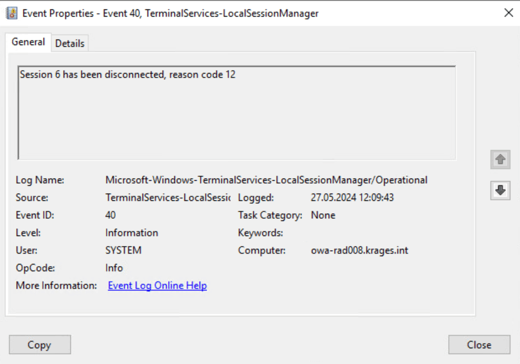Select the General tab
The height and width of the screenshot is (364, 520).
pyautogui.click(x=28, y=42)
